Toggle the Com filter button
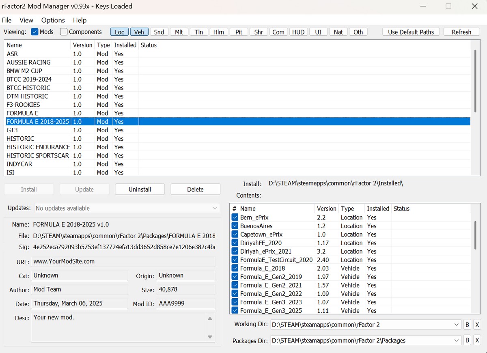 [x=278, y=32]
